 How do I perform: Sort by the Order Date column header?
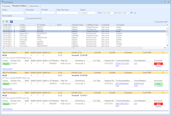[7, 25]
